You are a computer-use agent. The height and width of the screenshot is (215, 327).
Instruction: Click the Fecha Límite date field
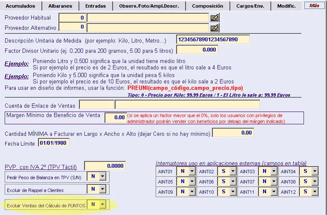[54, 143]
